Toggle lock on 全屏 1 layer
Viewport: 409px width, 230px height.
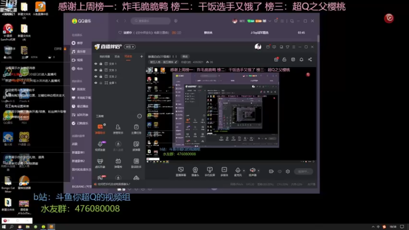pos(101,83)
